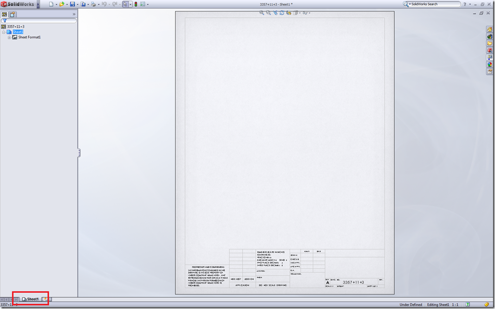Open Custom Properties task pane tab
Image resolution: width=495 pixels, height=309 pixels.
click(489, 72)
